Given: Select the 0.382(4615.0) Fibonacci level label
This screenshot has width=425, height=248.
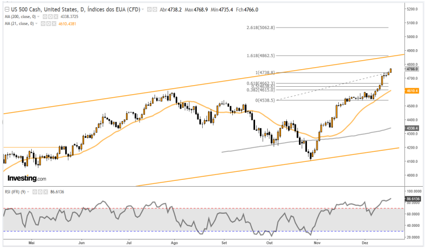Looking at the screenshot, I should click(260, 89).
